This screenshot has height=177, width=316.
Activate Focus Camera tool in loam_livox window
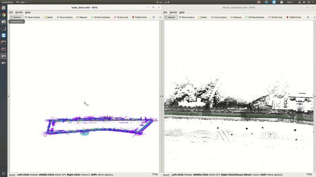[x=65, y=17]
